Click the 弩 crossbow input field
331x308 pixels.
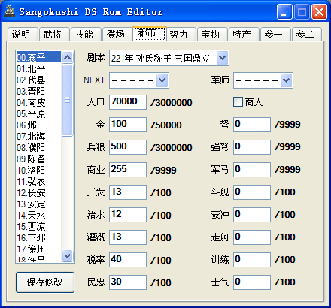coord(252,125)
